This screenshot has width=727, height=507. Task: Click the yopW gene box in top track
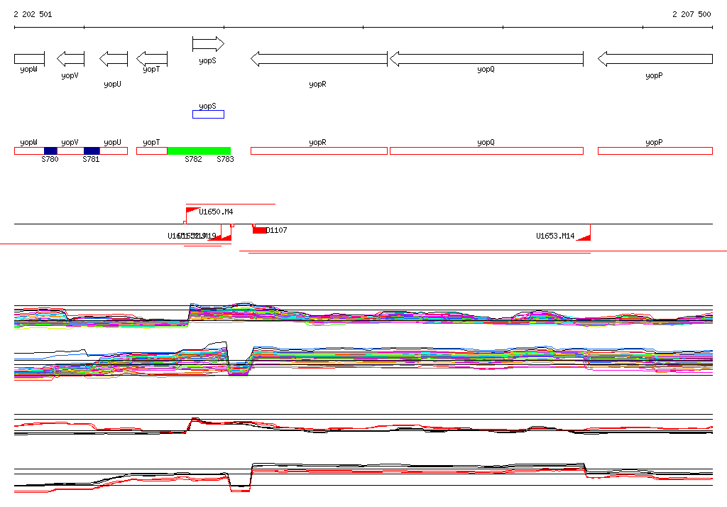[x=29, y=58]
